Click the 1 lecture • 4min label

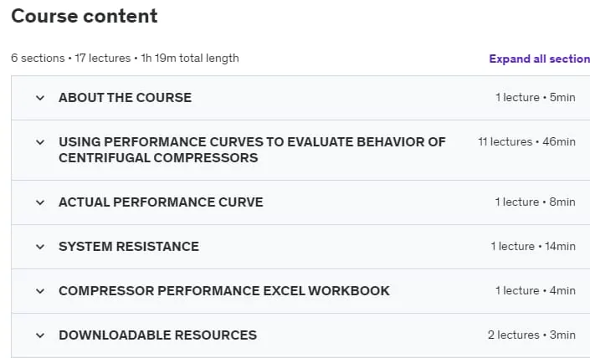(535, 291)
